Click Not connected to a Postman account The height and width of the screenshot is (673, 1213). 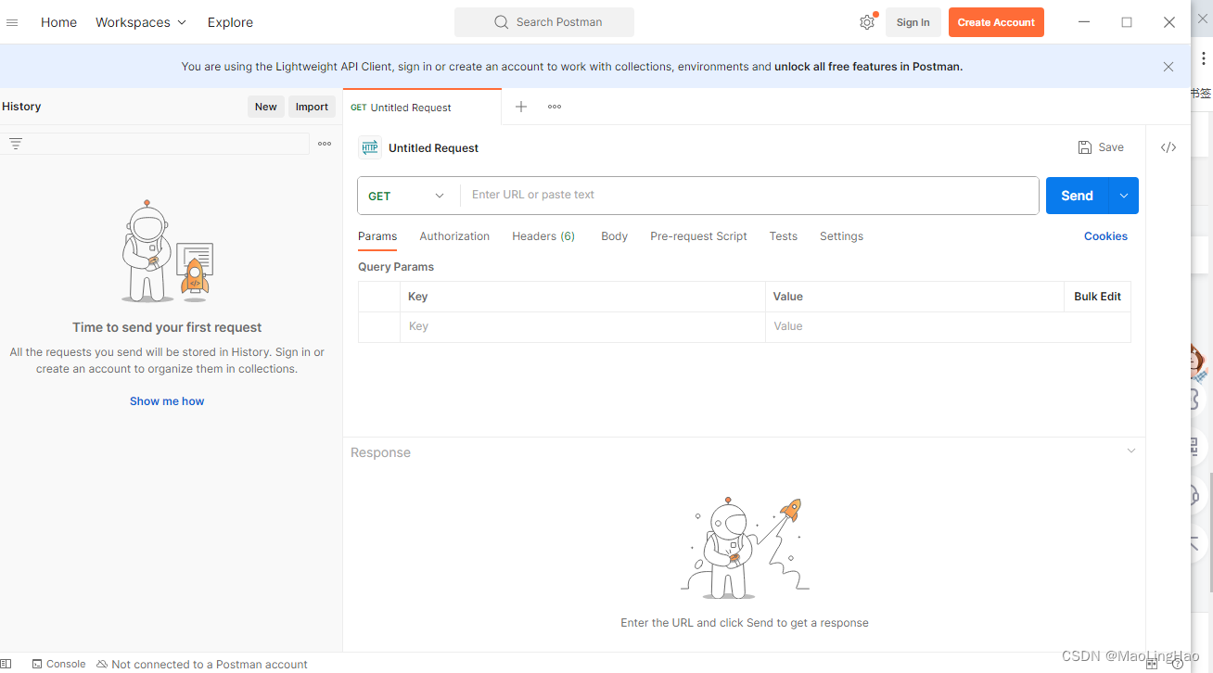coord(202,664)
